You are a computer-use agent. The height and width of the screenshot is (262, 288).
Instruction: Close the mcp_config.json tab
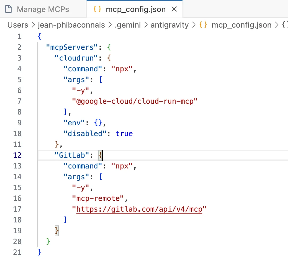(174, 9)
